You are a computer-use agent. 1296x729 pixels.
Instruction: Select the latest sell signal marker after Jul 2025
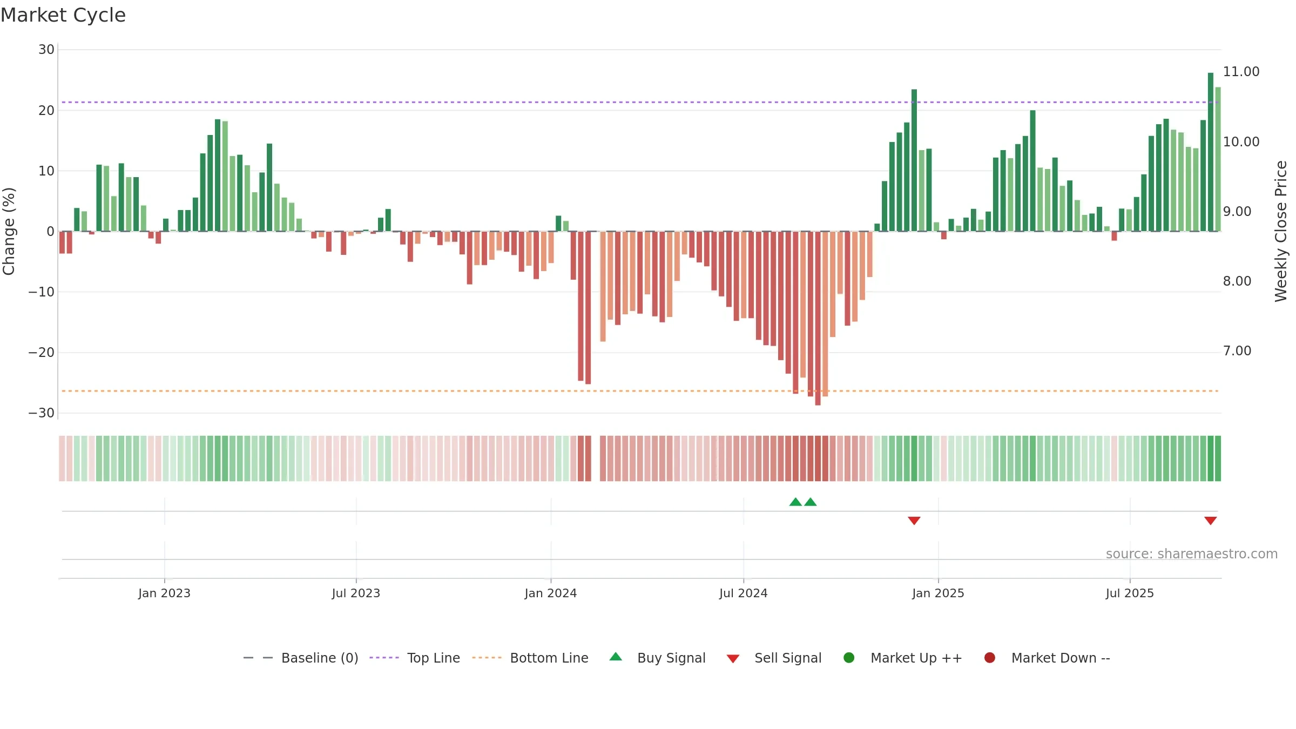click(1211, 521)
